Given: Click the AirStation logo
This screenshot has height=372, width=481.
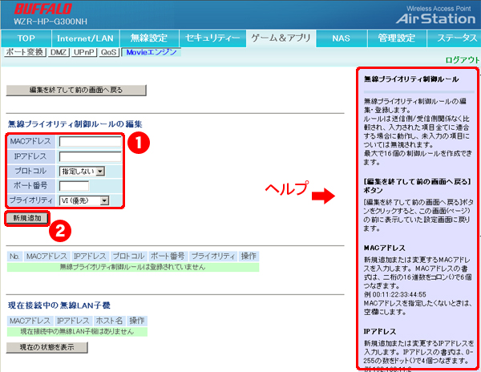Looking at the screenshot, I should coord(435,18).
